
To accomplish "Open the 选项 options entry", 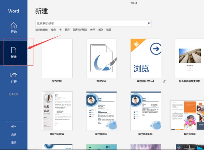I will (14, 143).
